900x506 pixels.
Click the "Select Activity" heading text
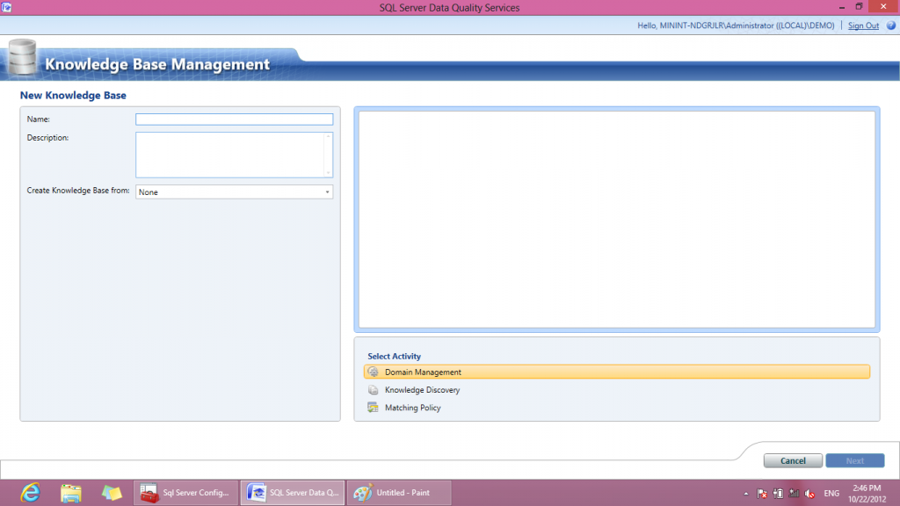tap(395, 357)
